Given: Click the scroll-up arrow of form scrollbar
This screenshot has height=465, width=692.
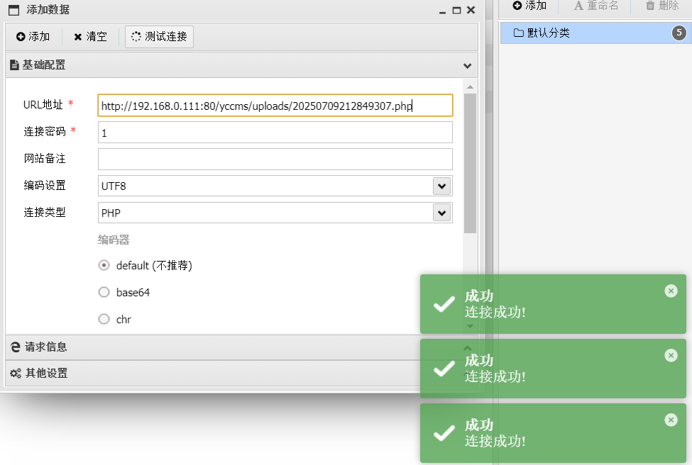Looking at the screenshot, I should click(470, 87).
